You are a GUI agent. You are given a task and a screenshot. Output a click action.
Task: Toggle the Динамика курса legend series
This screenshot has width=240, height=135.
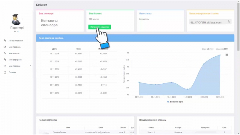175,102
